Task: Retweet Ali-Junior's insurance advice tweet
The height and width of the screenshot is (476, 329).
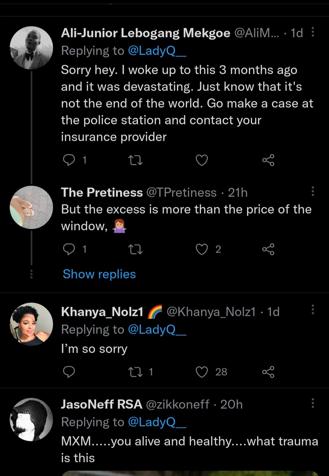Action: coord(135,160)
